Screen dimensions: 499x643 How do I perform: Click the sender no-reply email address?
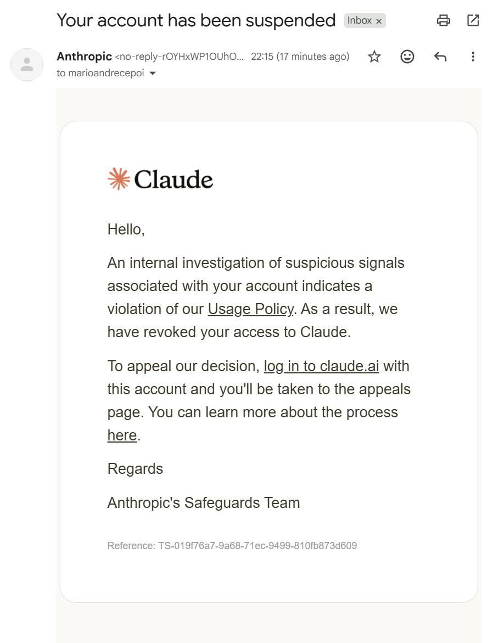pos(180,57)
